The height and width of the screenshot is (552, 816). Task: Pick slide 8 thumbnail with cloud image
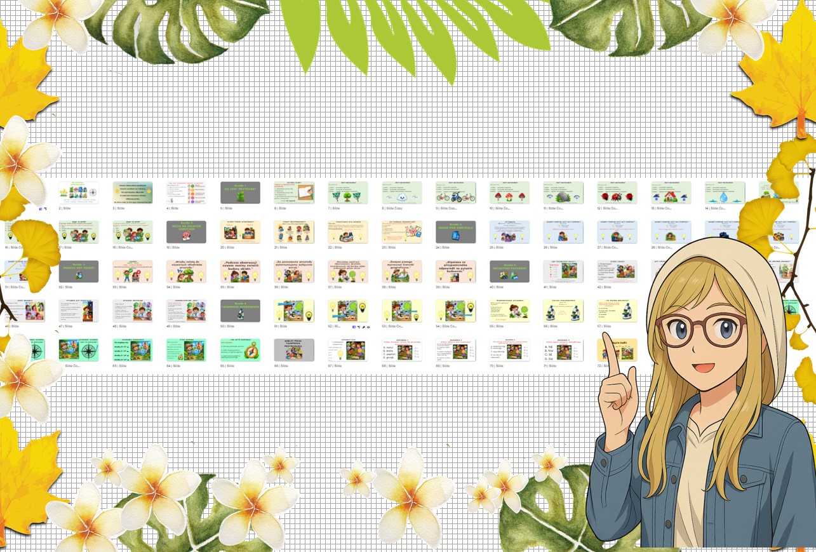tap(402, 192)
